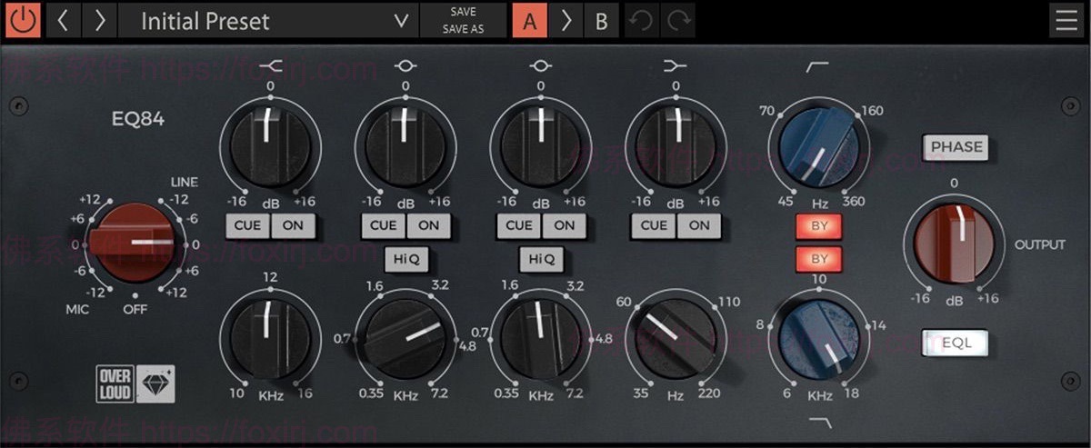Open the hamburger menu icon

tap(1066, 21)
